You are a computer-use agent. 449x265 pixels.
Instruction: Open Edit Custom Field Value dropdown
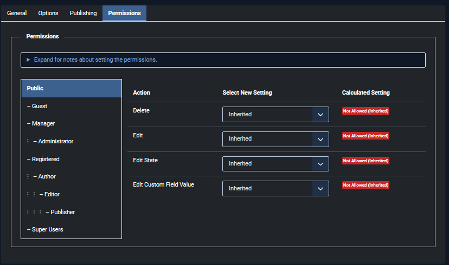[x=275, y=189]
